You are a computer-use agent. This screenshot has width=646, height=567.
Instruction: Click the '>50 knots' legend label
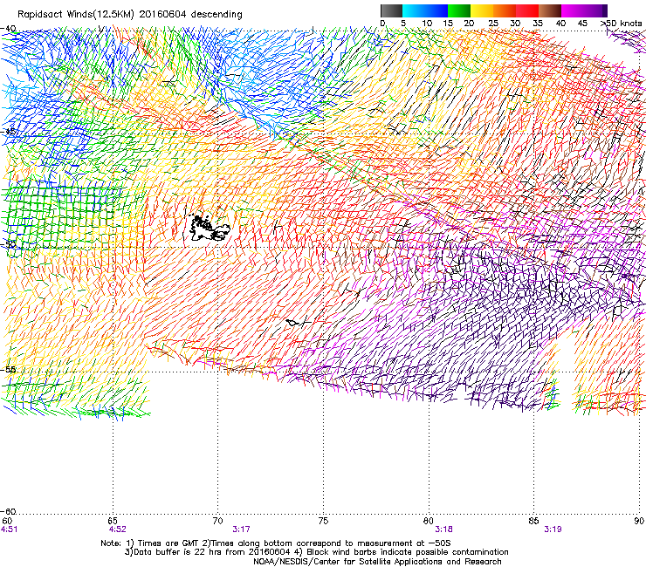(x=621, y=23)
